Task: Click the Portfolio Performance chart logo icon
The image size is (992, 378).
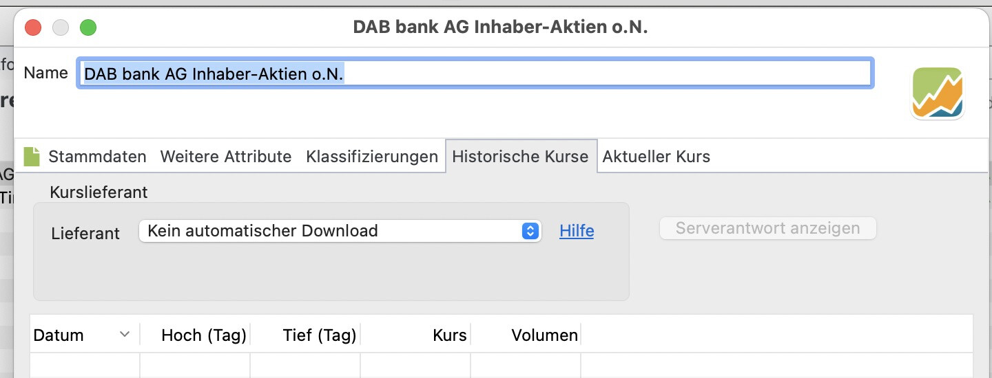Action: point(938,93)
